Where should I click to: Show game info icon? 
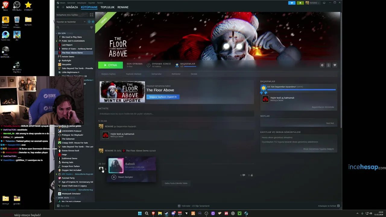(328, 65)
